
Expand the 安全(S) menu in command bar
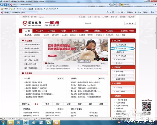click(x=138, y=12)
